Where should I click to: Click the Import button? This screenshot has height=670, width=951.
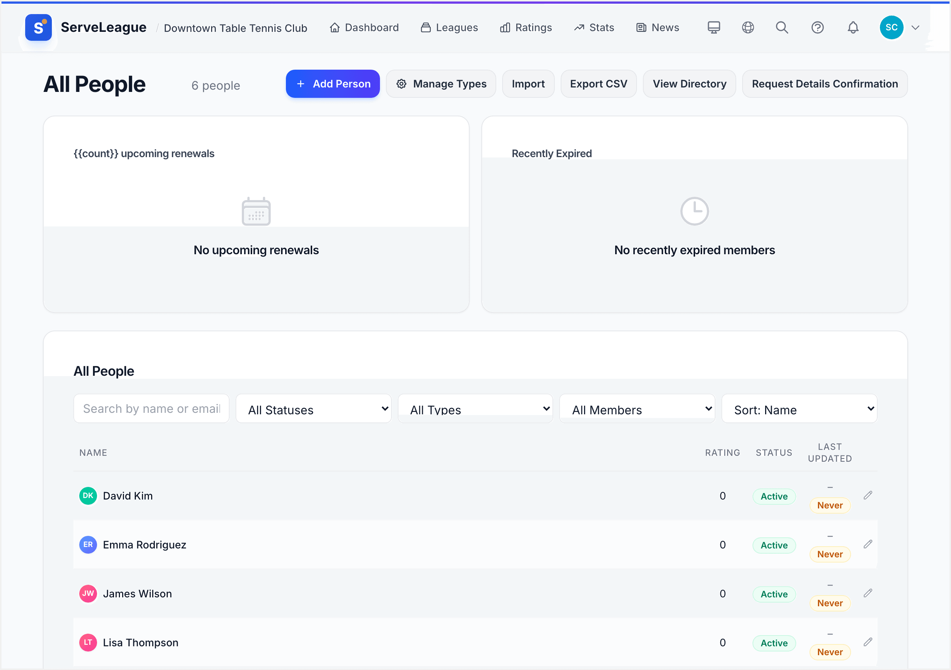pyautogui.click(x=528, y=84)
